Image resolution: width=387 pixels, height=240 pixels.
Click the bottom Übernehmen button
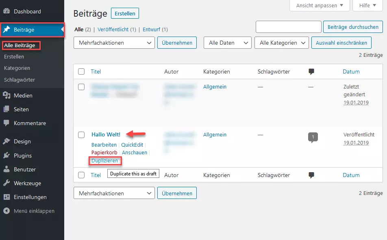[x=177, y=193]
